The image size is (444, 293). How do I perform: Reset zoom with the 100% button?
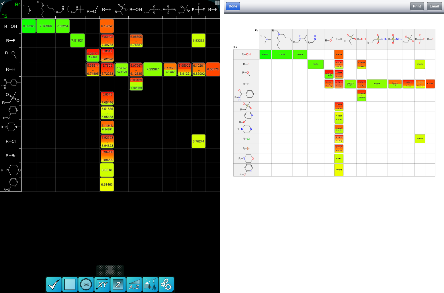tap(86, 284)
